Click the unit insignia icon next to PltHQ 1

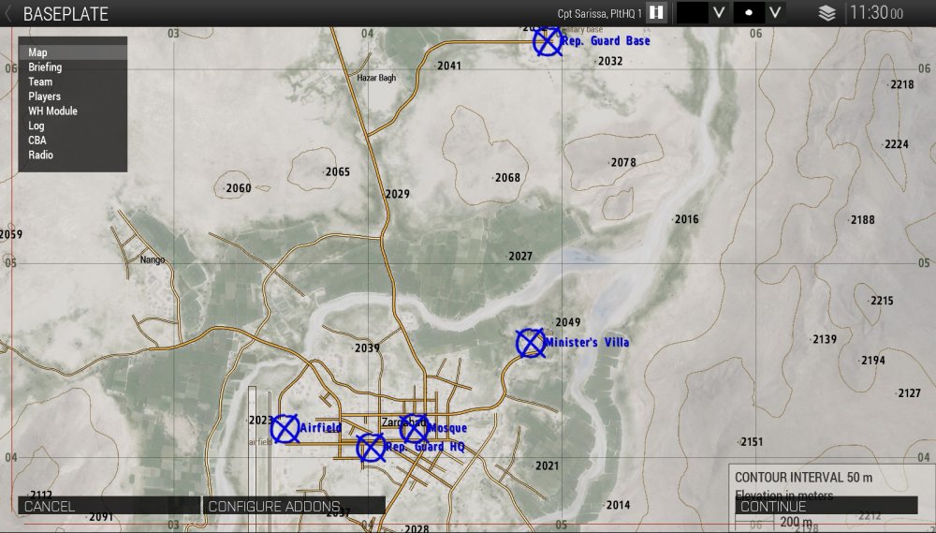pyautogui.click(x=656, y=13)
